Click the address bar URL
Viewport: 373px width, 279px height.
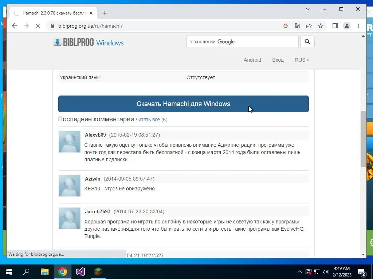click(90, 26)
